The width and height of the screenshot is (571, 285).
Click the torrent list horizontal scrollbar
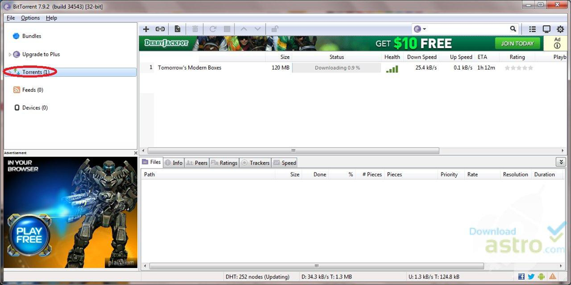tap(293, 150)
